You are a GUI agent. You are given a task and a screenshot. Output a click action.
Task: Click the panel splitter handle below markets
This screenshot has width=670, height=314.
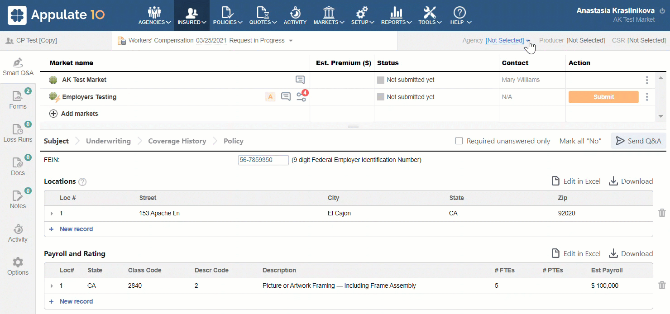click(x=353, y=126)
